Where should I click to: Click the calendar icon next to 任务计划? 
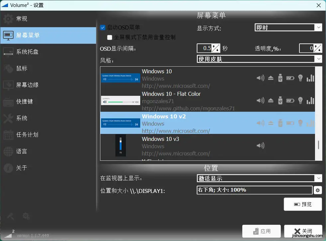pyautogui.click(x=8, y=135)
